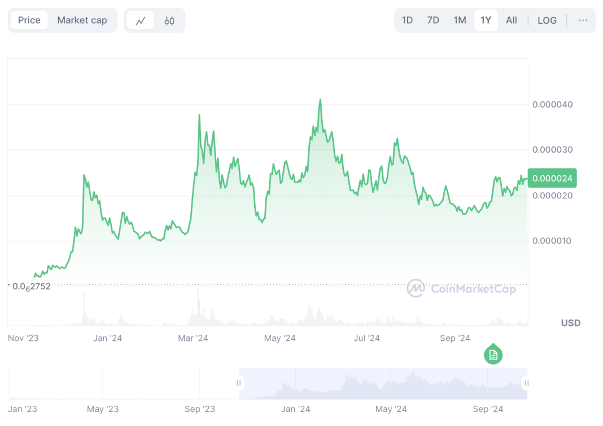Grab the right handle of range selector

526,384
